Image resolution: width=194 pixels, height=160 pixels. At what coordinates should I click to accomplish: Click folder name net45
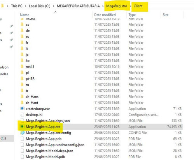(x=30, y=67)
